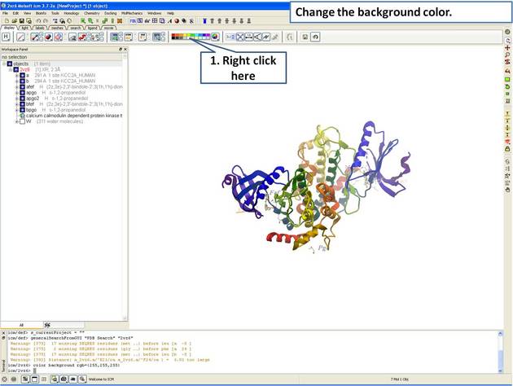Click the calcium calmodulin protein kinase globe icon

click(x=21, y=116)
